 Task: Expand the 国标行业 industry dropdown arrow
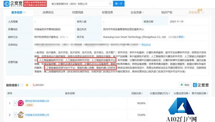tap(67, 37)
